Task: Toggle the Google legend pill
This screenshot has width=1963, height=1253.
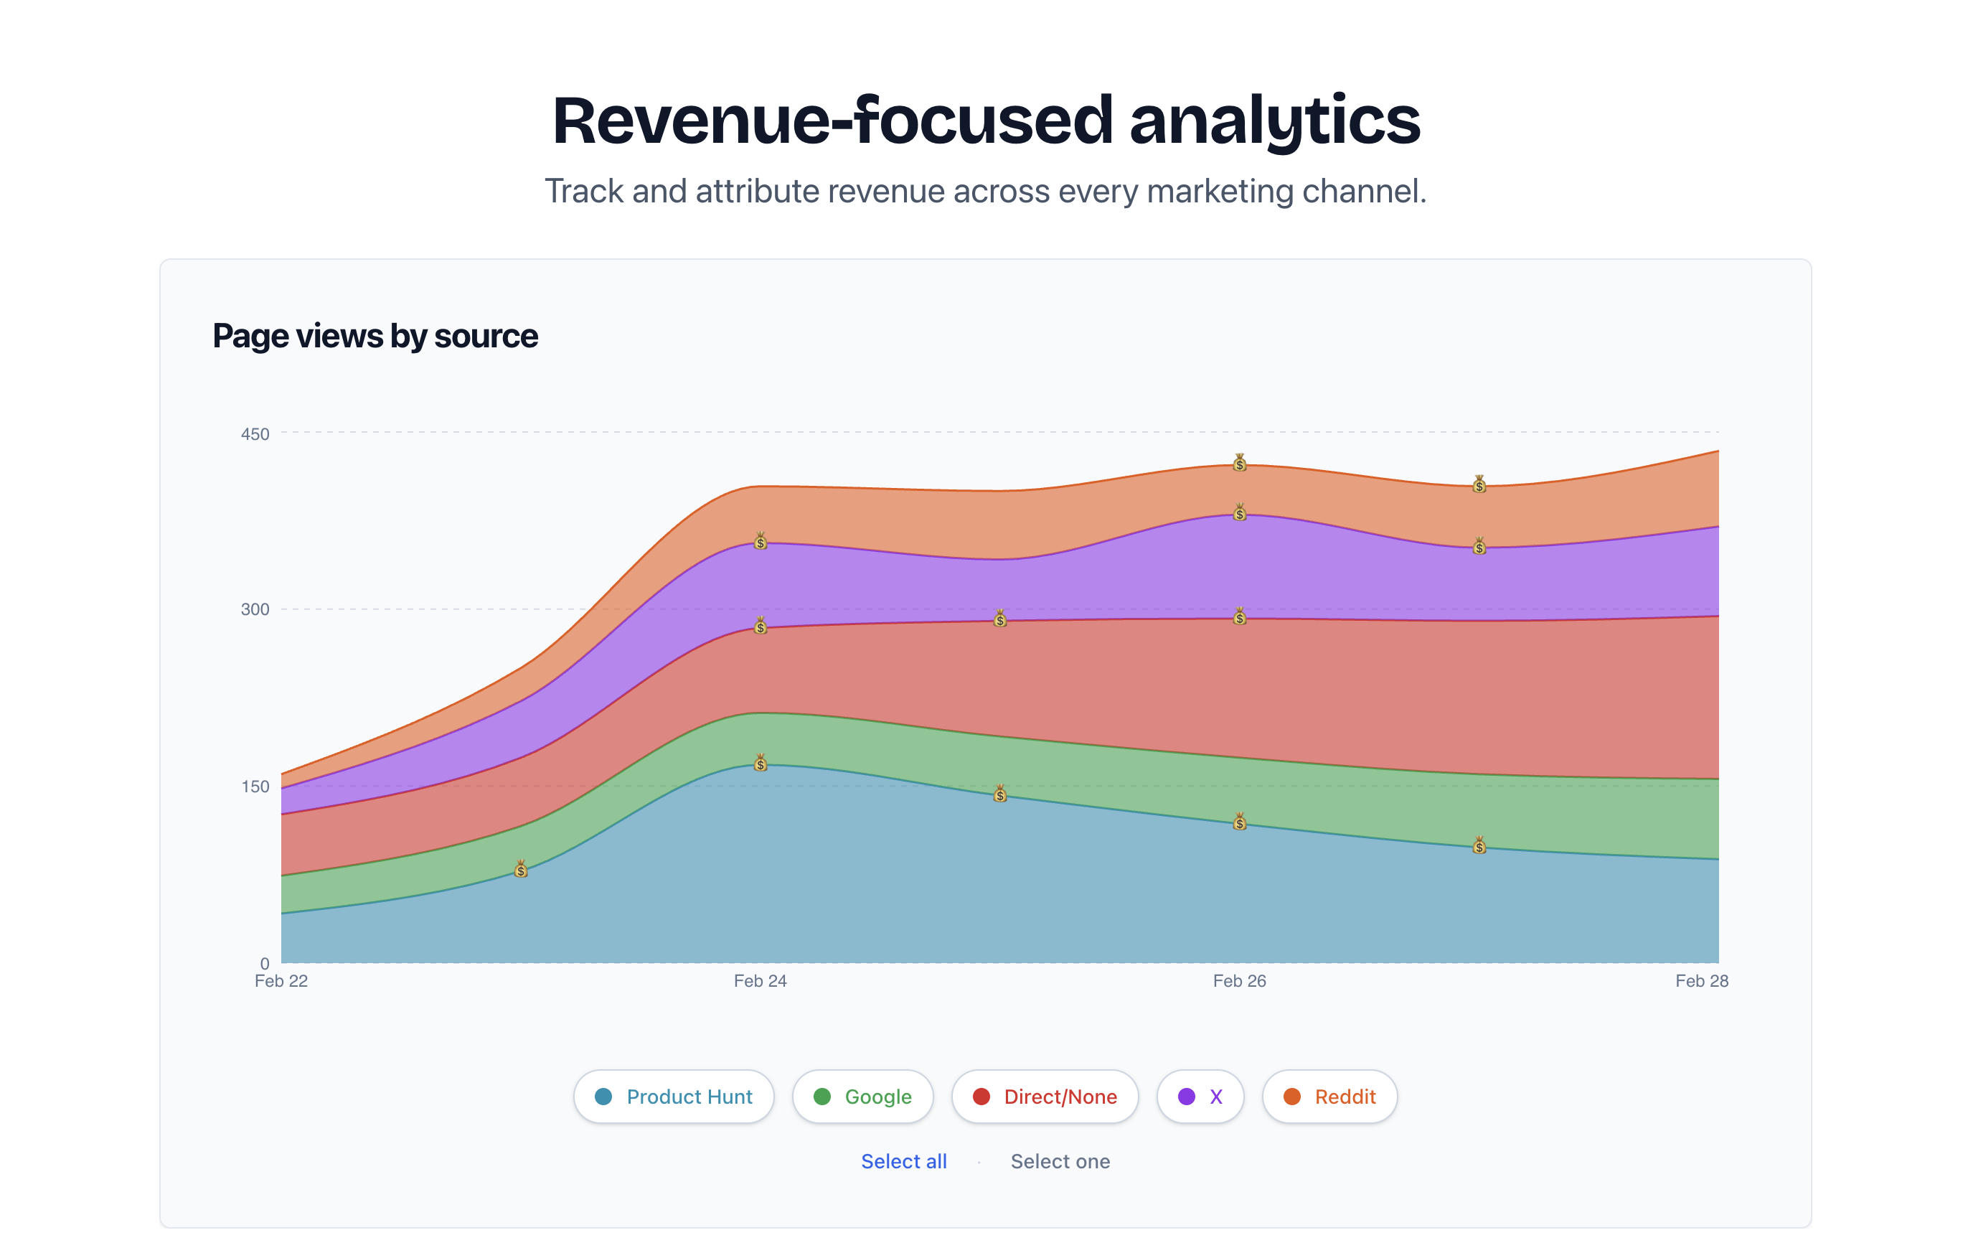Action: (x=862, y=1097)
